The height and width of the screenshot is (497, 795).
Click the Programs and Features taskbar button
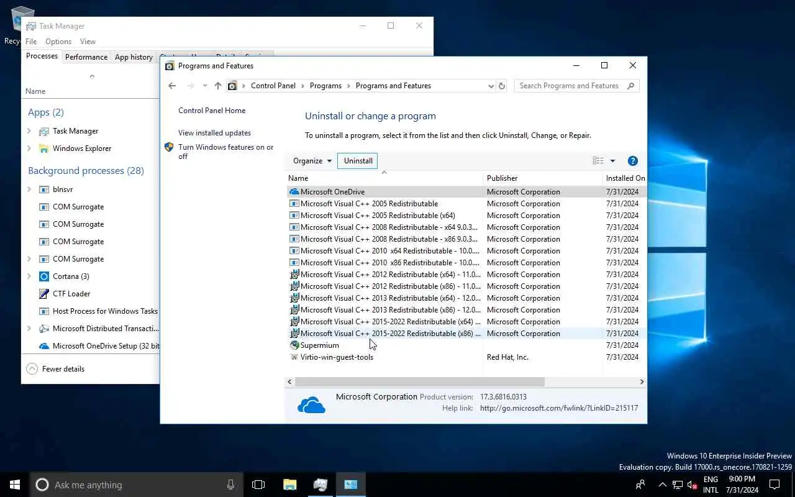pos(351,485)
